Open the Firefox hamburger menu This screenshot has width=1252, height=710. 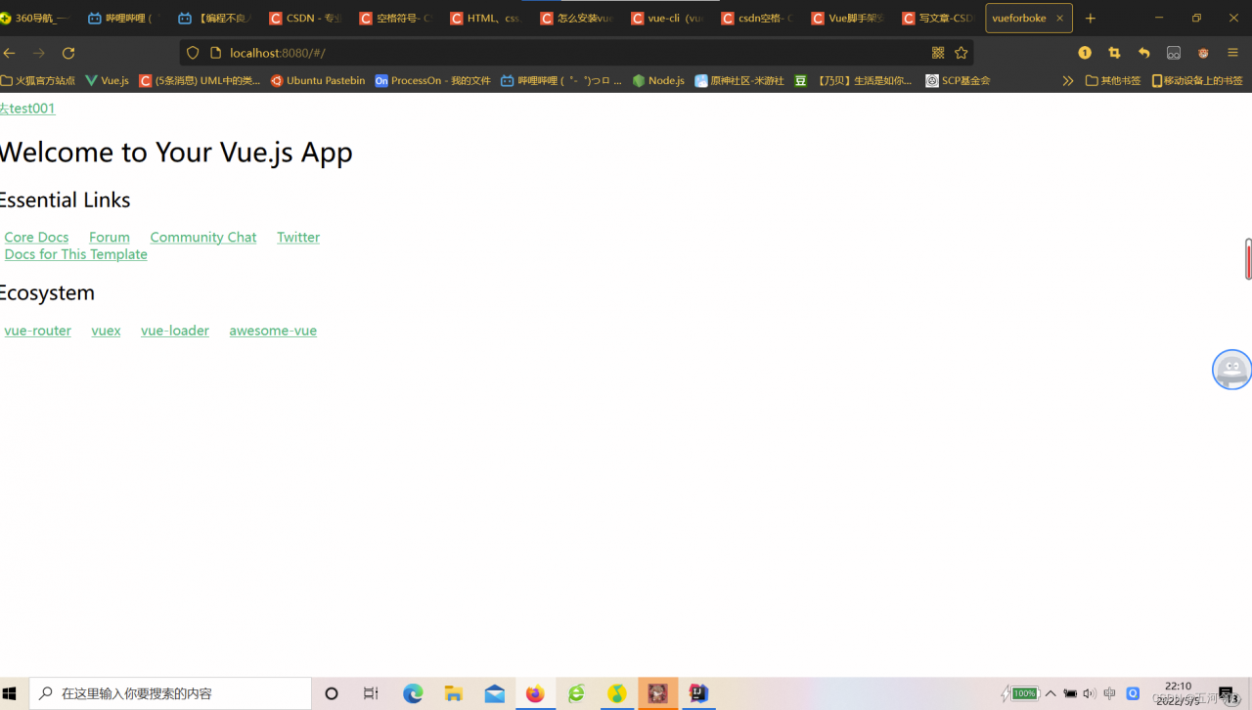1232,53
